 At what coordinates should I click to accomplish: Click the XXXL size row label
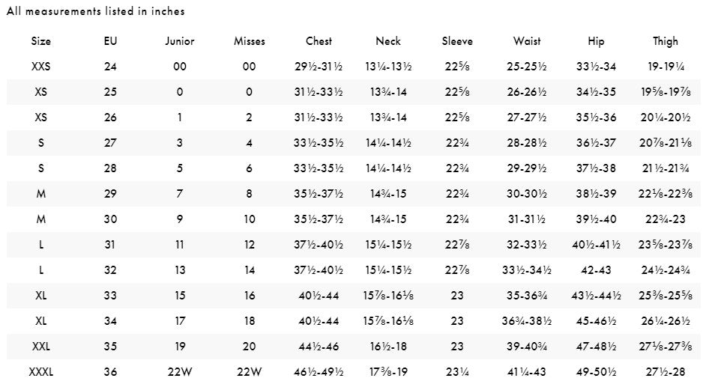41,372
